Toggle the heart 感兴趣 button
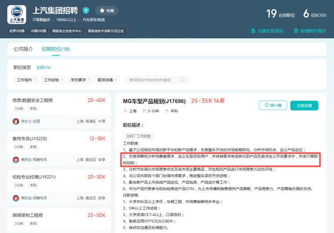 coord(273,105)
